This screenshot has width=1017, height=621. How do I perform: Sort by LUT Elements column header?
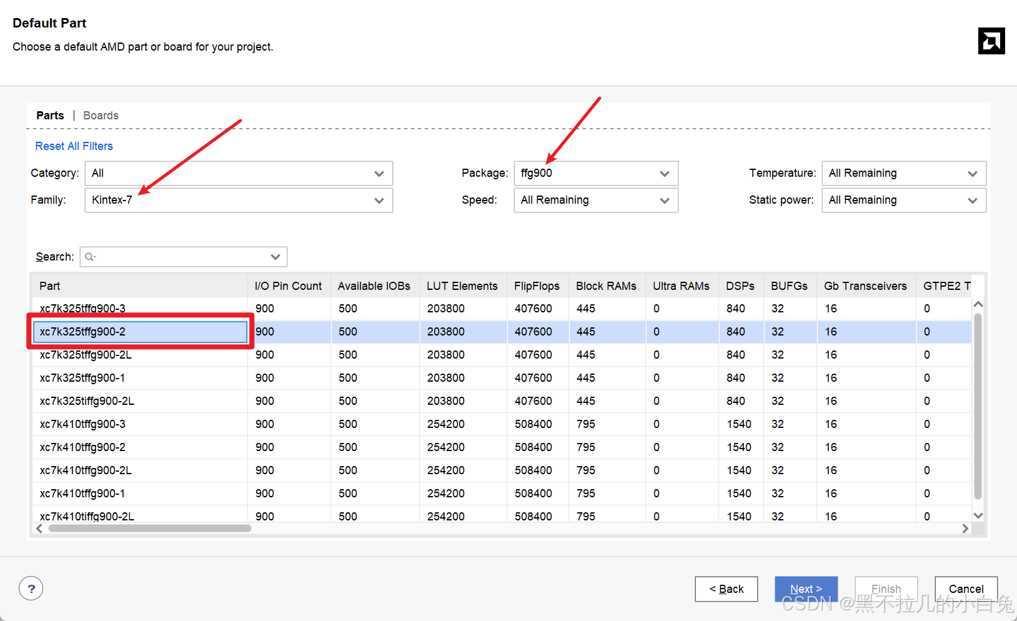(x=463, y=286)
